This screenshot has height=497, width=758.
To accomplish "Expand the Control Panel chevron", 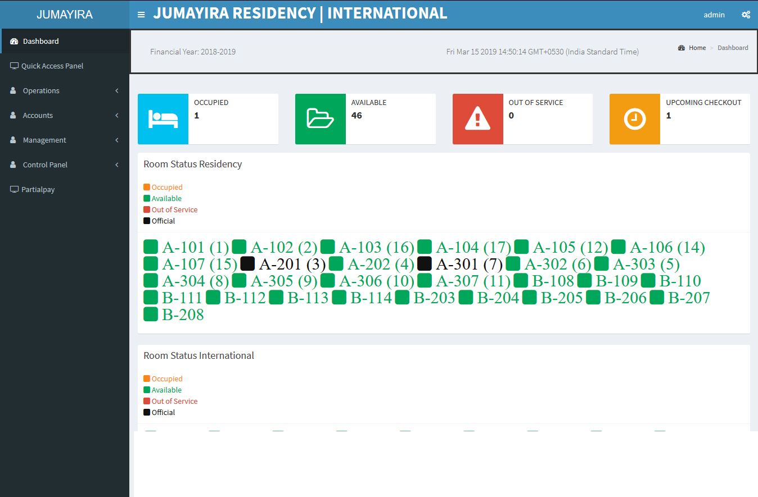I will click(x=117, y=165).
